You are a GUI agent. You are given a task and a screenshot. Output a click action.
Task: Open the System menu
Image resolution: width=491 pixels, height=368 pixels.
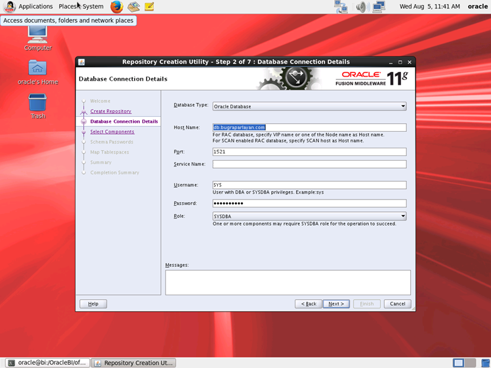93,7
